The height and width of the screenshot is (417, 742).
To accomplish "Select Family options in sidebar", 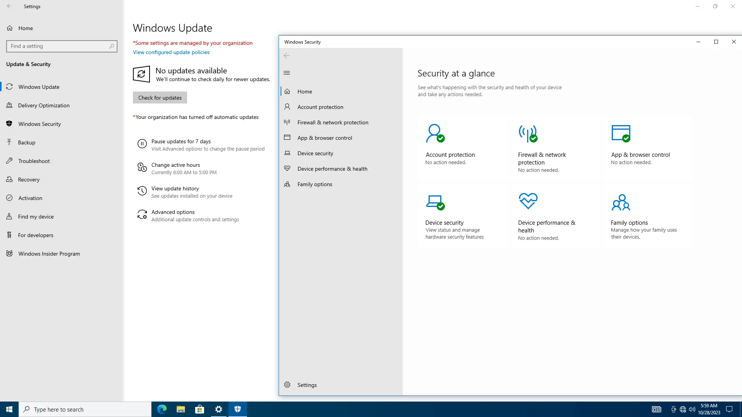I will (315, 184).
